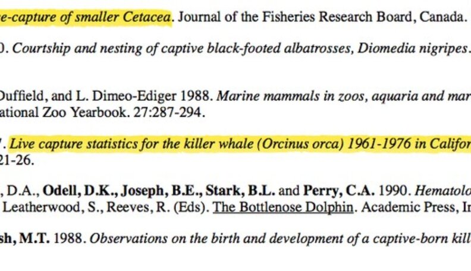Click the italic title "Courtship and nesting"
Screen dimensions: 471x271
(71, 49)
